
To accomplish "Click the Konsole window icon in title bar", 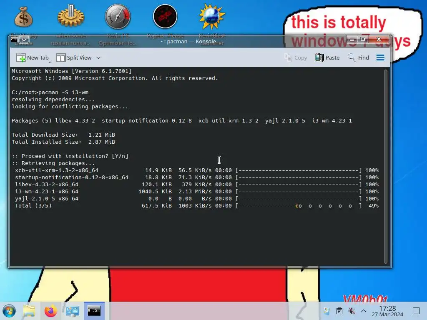I will [14, 40].
